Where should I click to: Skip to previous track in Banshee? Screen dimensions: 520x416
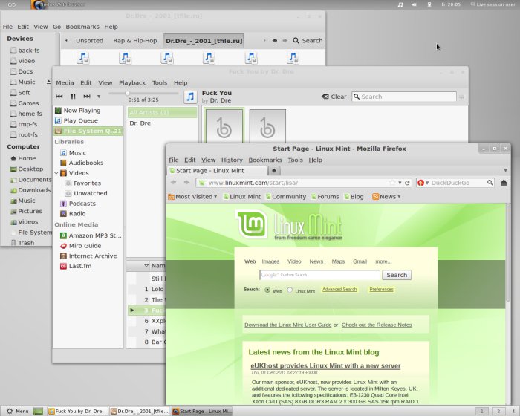pyautogui.click(x=59, y=97)
